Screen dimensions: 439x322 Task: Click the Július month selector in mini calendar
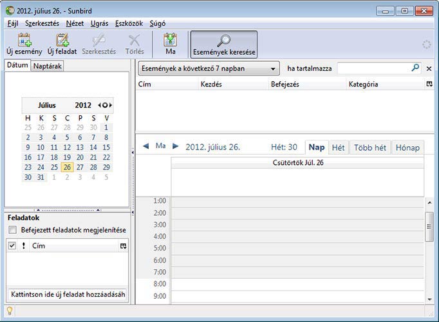coord(47,105)
